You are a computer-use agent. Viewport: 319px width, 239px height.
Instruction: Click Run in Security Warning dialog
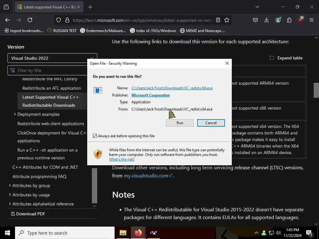point(180,123)
